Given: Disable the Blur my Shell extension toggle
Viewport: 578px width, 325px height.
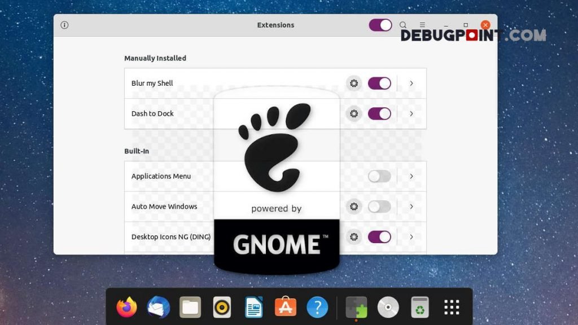Looking at the screenshot, I should [x=379, y=83].
